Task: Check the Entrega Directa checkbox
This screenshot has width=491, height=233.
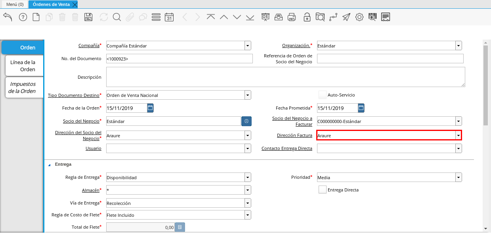Action: [323, 190]
